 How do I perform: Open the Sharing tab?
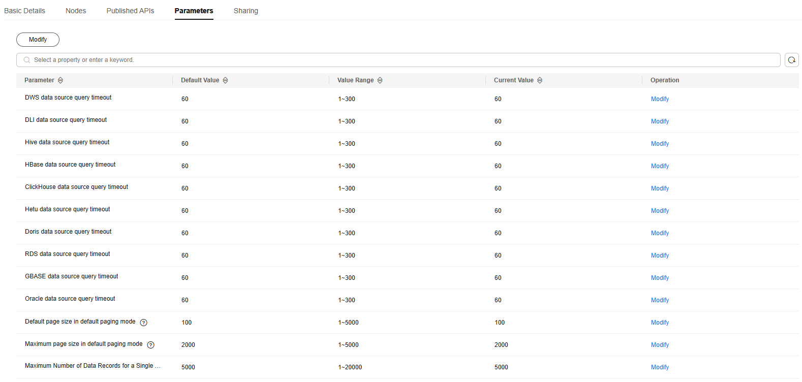click(246, 11)
